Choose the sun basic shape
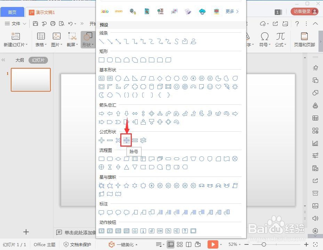Viewport: 323px width, 250px height. [x=235, y=87]
